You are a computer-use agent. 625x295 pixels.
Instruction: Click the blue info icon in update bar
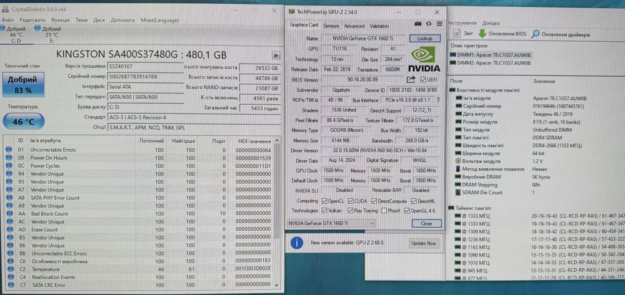point(296,243)
